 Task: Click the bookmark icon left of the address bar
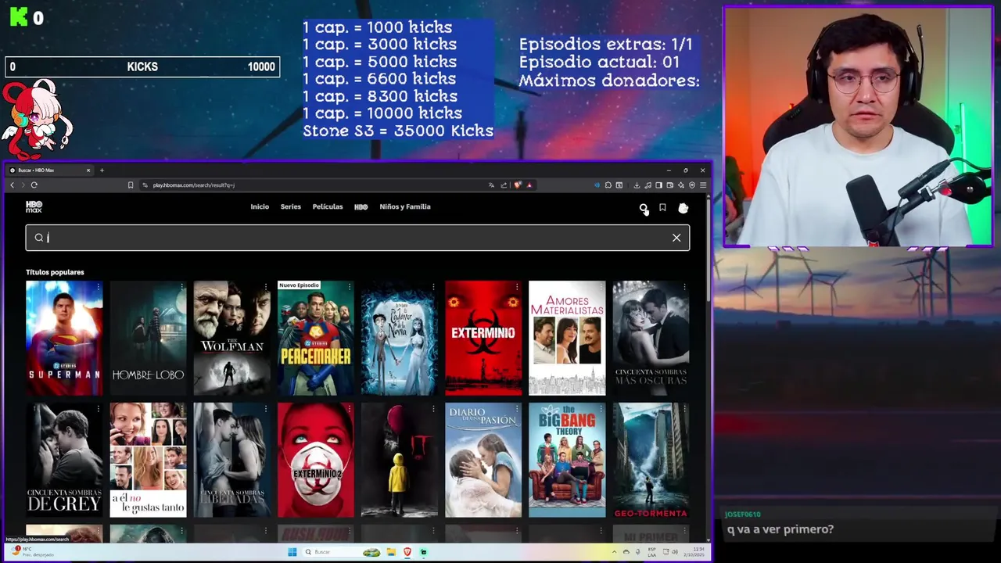coord(131,185)
